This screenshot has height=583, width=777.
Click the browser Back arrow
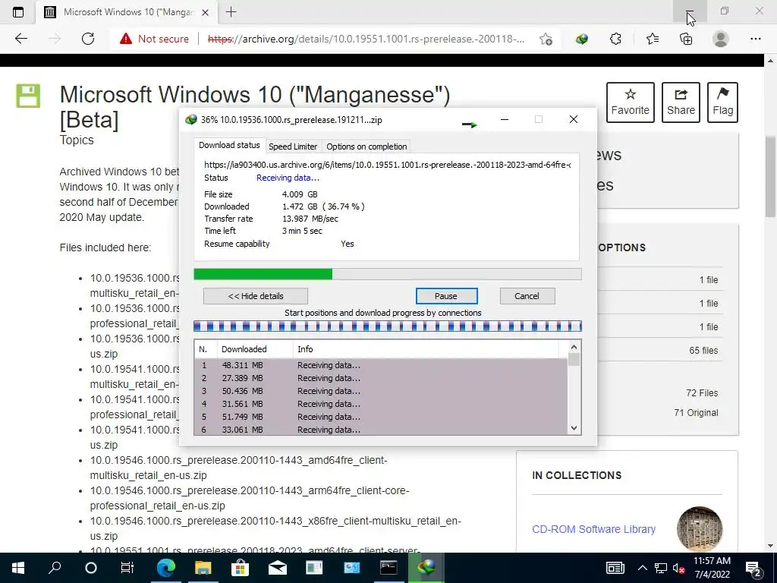pos(20,39)
